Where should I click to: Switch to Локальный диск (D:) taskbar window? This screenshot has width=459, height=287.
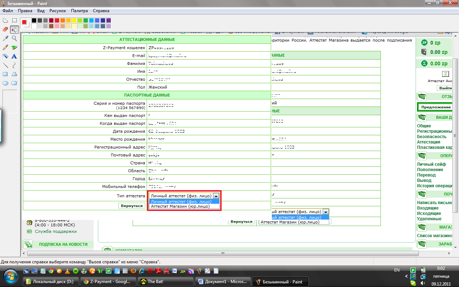51,282
